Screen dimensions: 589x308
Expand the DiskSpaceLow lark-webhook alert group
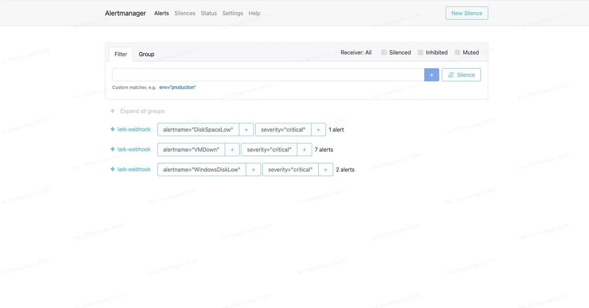coord(111,129)
